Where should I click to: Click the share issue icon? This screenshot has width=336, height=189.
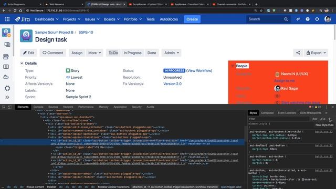pyautogui.click(x=298, y=52)
